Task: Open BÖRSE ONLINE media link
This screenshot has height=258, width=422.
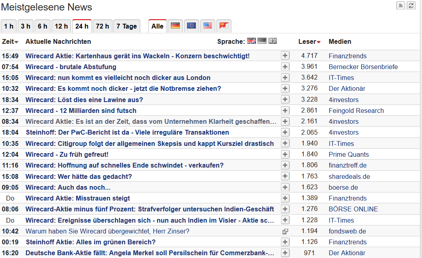Action: coord(353,209)
